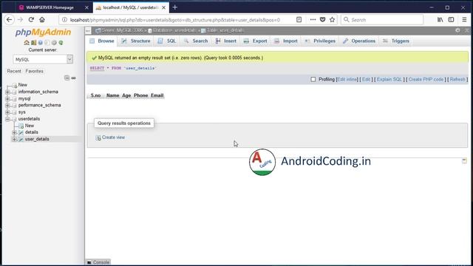Enable the Profiling checkbox

click(x=313, y=79)
